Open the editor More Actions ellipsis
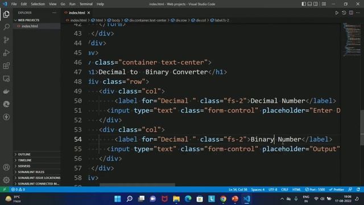 pyautogui.click(x=358, y=13)
